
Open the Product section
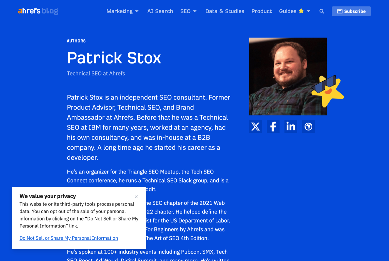[x=261, y=11]
